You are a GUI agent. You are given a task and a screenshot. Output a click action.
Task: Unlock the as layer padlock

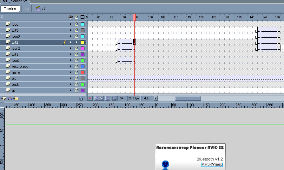click(76, 90)
